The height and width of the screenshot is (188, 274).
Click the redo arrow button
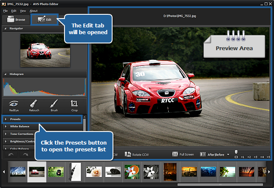tap(26, 155)
